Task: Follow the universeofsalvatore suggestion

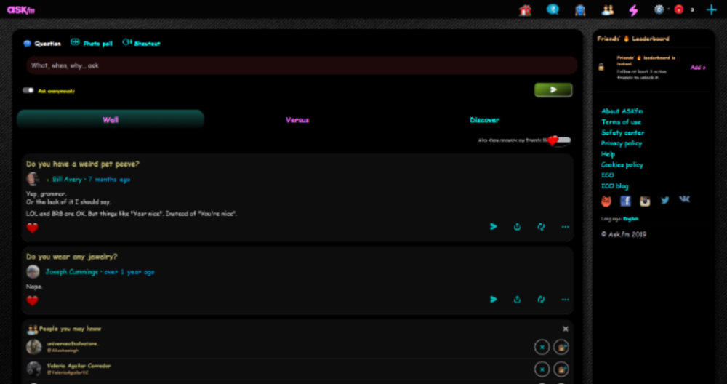Action: point(561,347)
